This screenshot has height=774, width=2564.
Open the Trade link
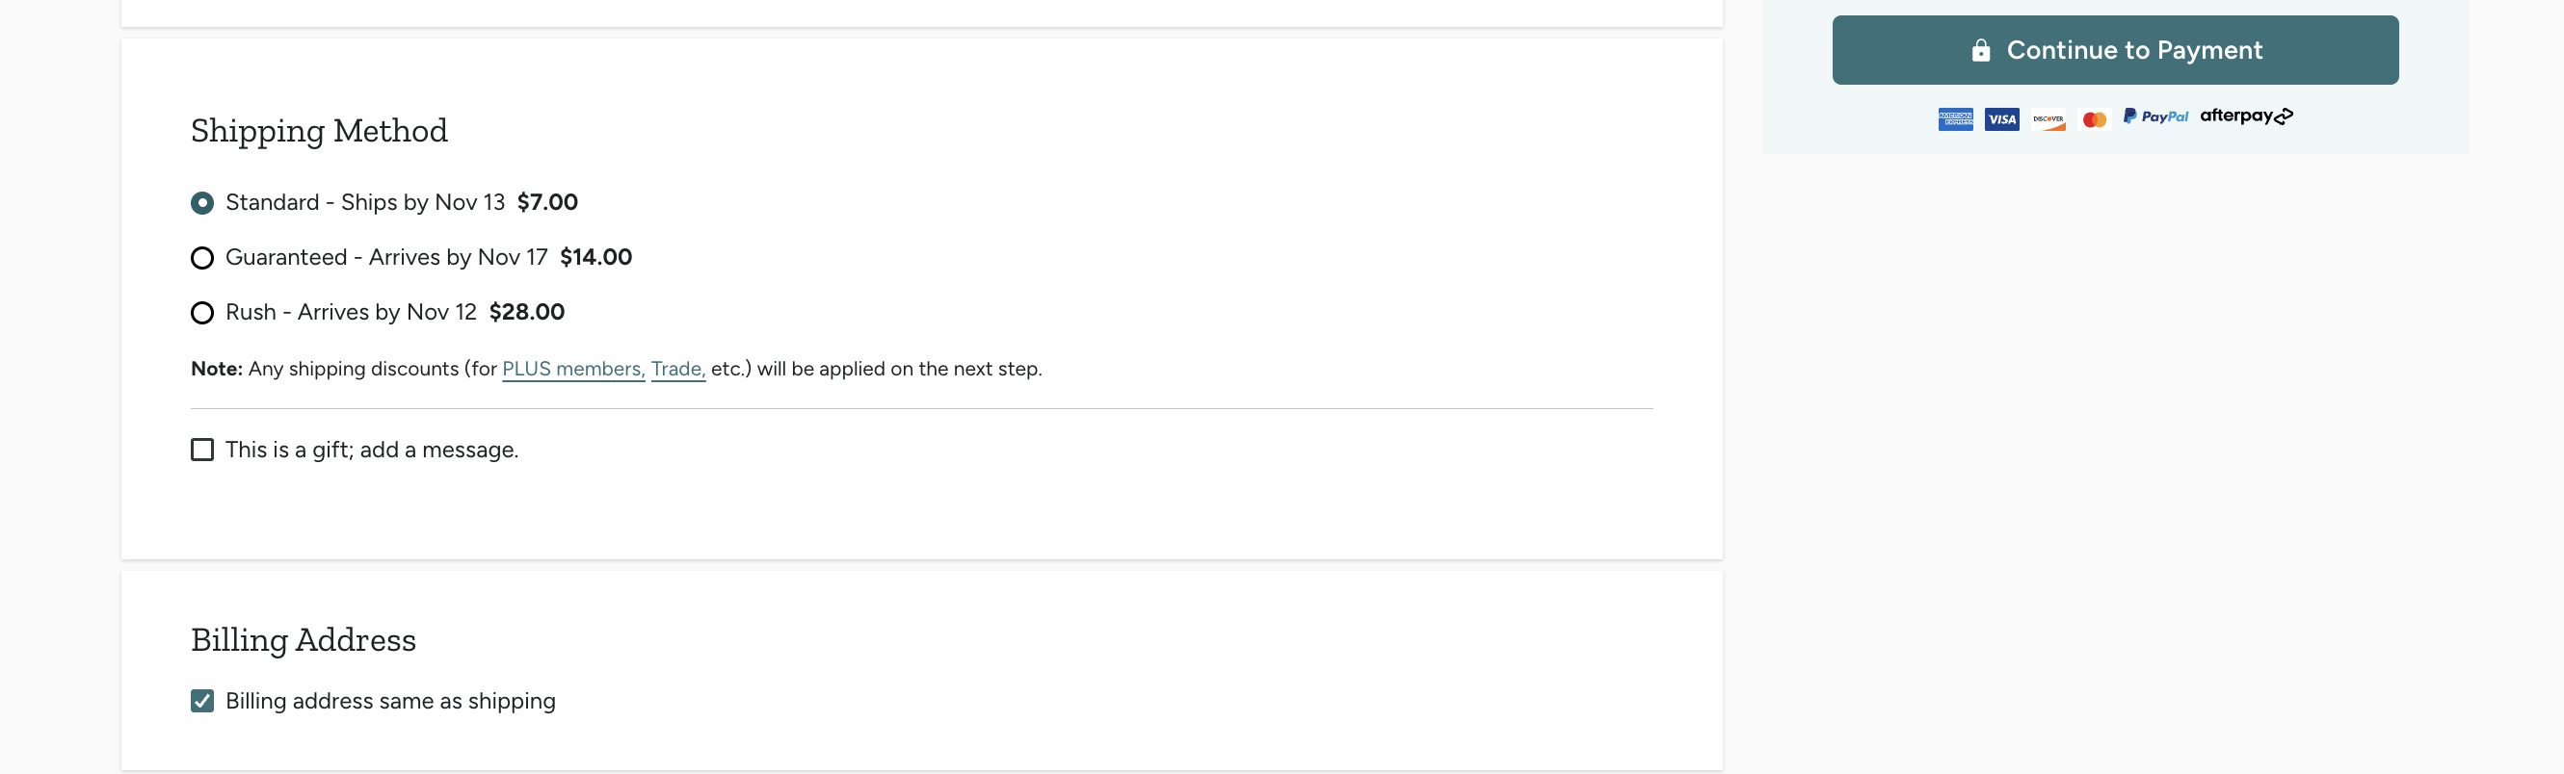pos(676,369)
